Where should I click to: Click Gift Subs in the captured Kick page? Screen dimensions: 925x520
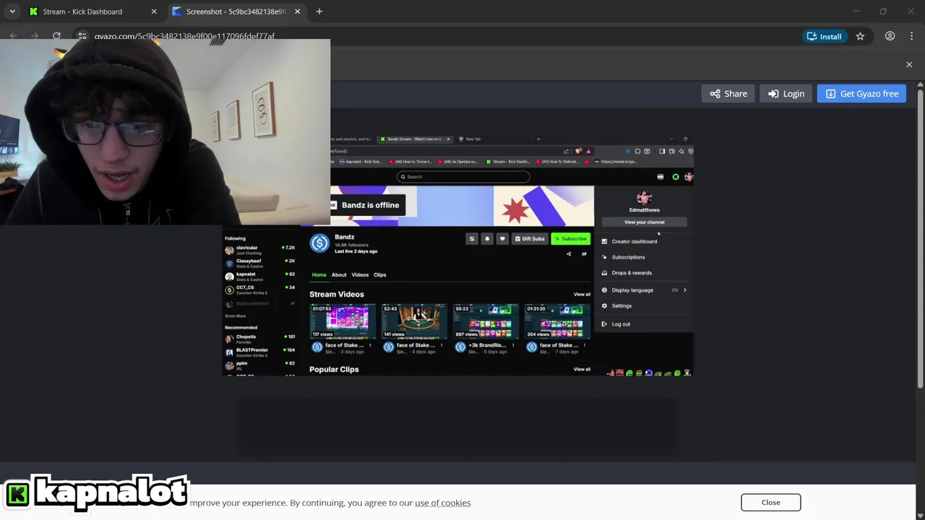(x=529, y=239)
